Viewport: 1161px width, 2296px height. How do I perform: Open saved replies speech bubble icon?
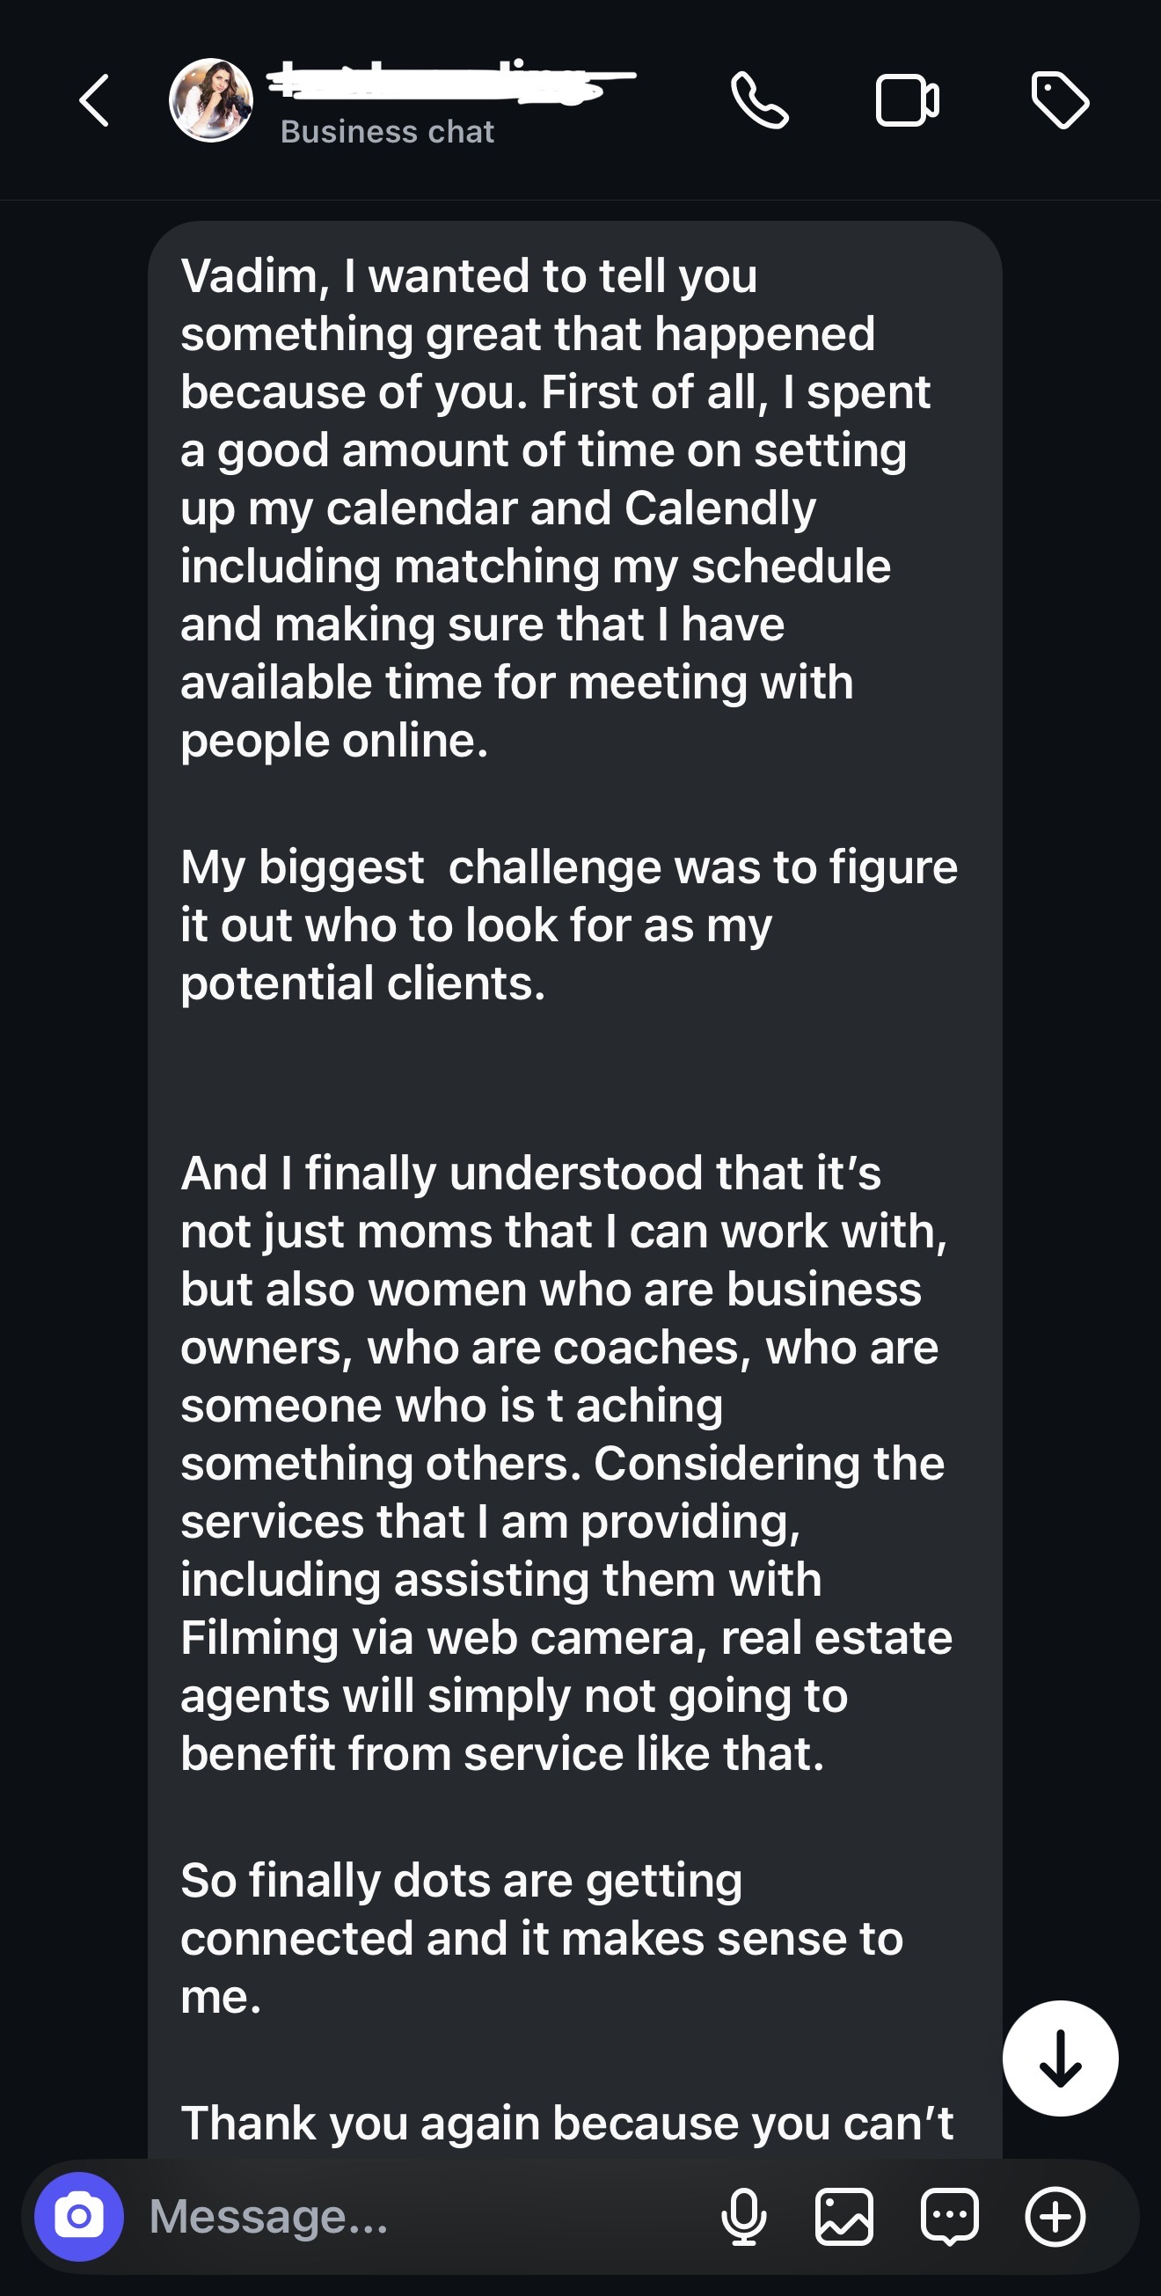click(x=950, y=2216)
